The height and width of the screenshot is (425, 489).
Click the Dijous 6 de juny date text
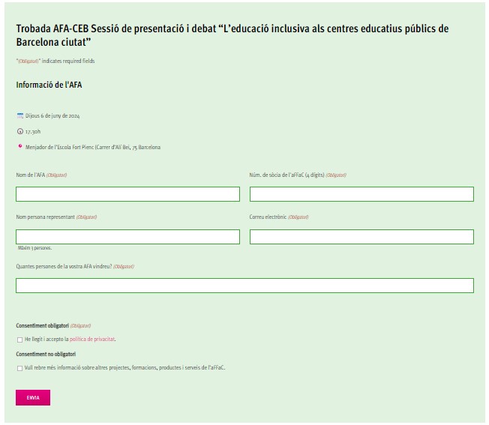point(52,115)
